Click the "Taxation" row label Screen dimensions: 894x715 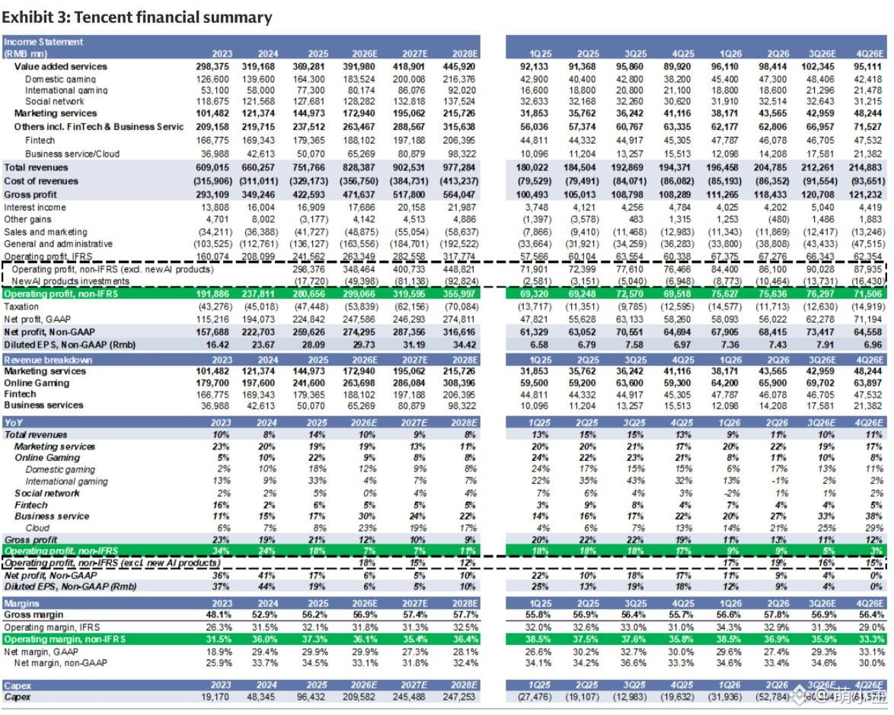[x=21, y=307]
